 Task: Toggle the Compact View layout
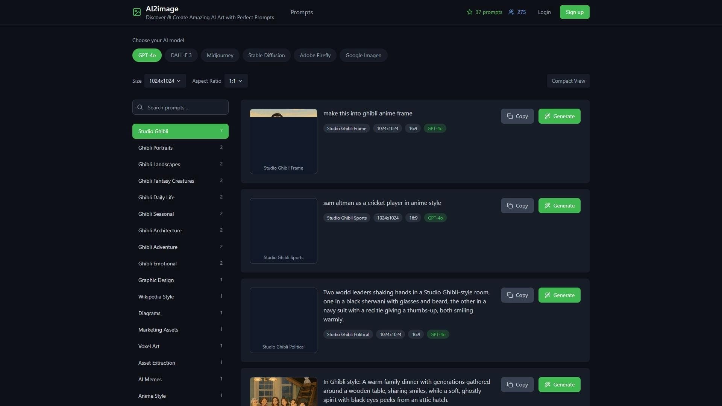pyautogui.click(x=568, y=81)
